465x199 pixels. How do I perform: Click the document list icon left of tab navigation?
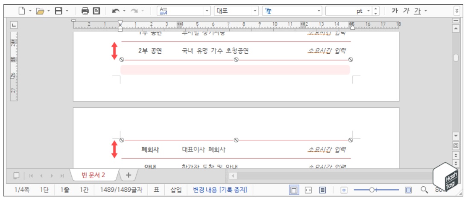(x=17, y=176)
